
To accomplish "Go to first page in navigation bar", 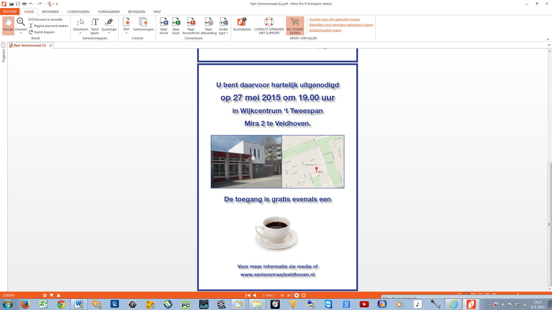I will (248, 295).
